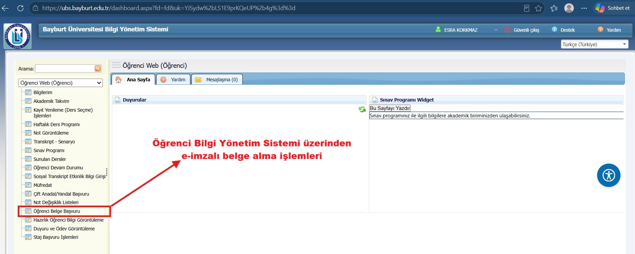This screenshot has height=254, width=635.
Task: Open Öğrenci Belge Başvuru
Action: tap(57, 211)
